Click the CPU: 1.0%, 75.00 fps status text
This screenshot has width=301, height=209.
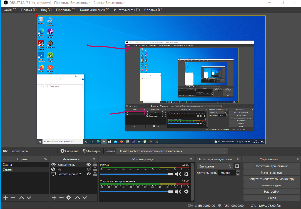pyautogui.click(x=265, y=206)
